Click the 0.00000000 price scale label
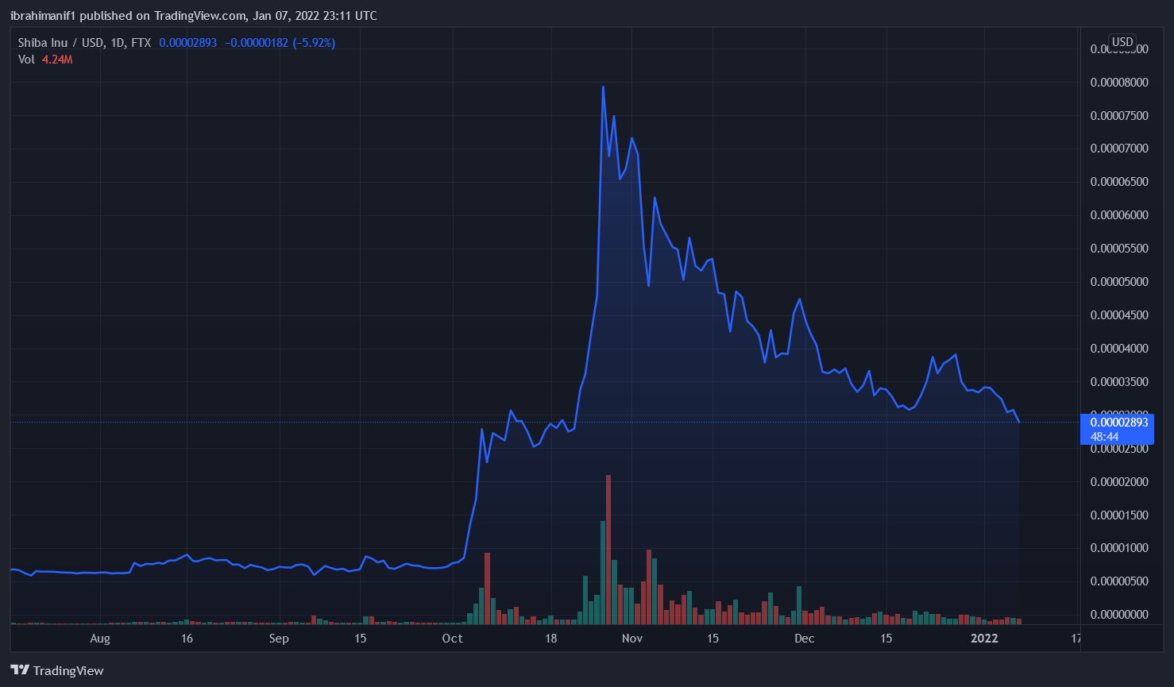 click(1119, 615)
